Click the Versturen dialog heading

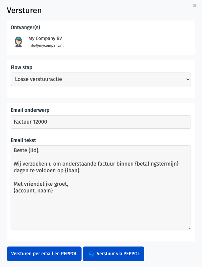[x=24, y=10]
